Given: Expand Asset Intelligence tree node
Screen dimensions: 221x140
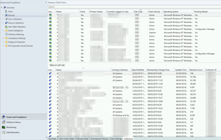Looking at the screenshot, I should tap(3, 30).
